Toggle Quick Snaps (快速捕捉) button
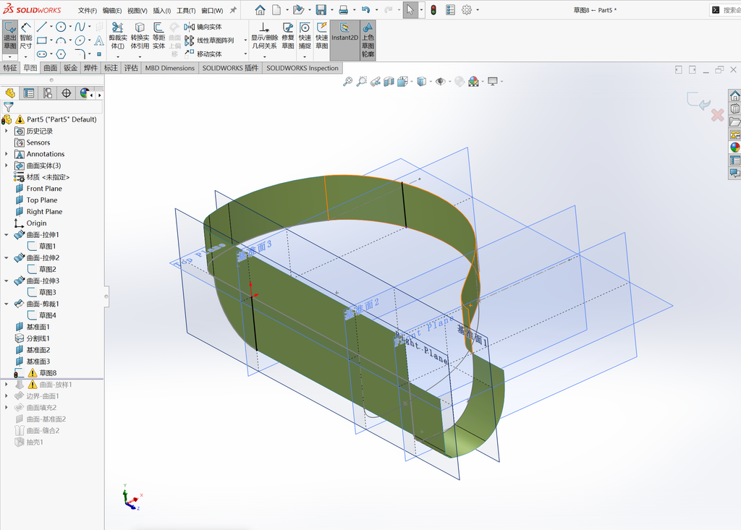741x530 pixels. (x=305, y=36)
